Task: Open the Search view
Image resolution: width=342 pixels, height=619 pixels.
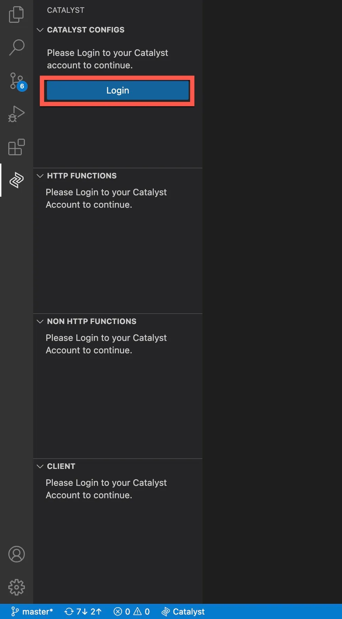Action: pyautogui.click(x=16, y=47)
